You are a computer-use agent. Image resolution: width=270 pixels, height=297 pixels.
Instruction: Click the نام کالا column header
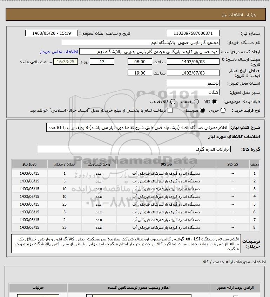pos(166,164)
